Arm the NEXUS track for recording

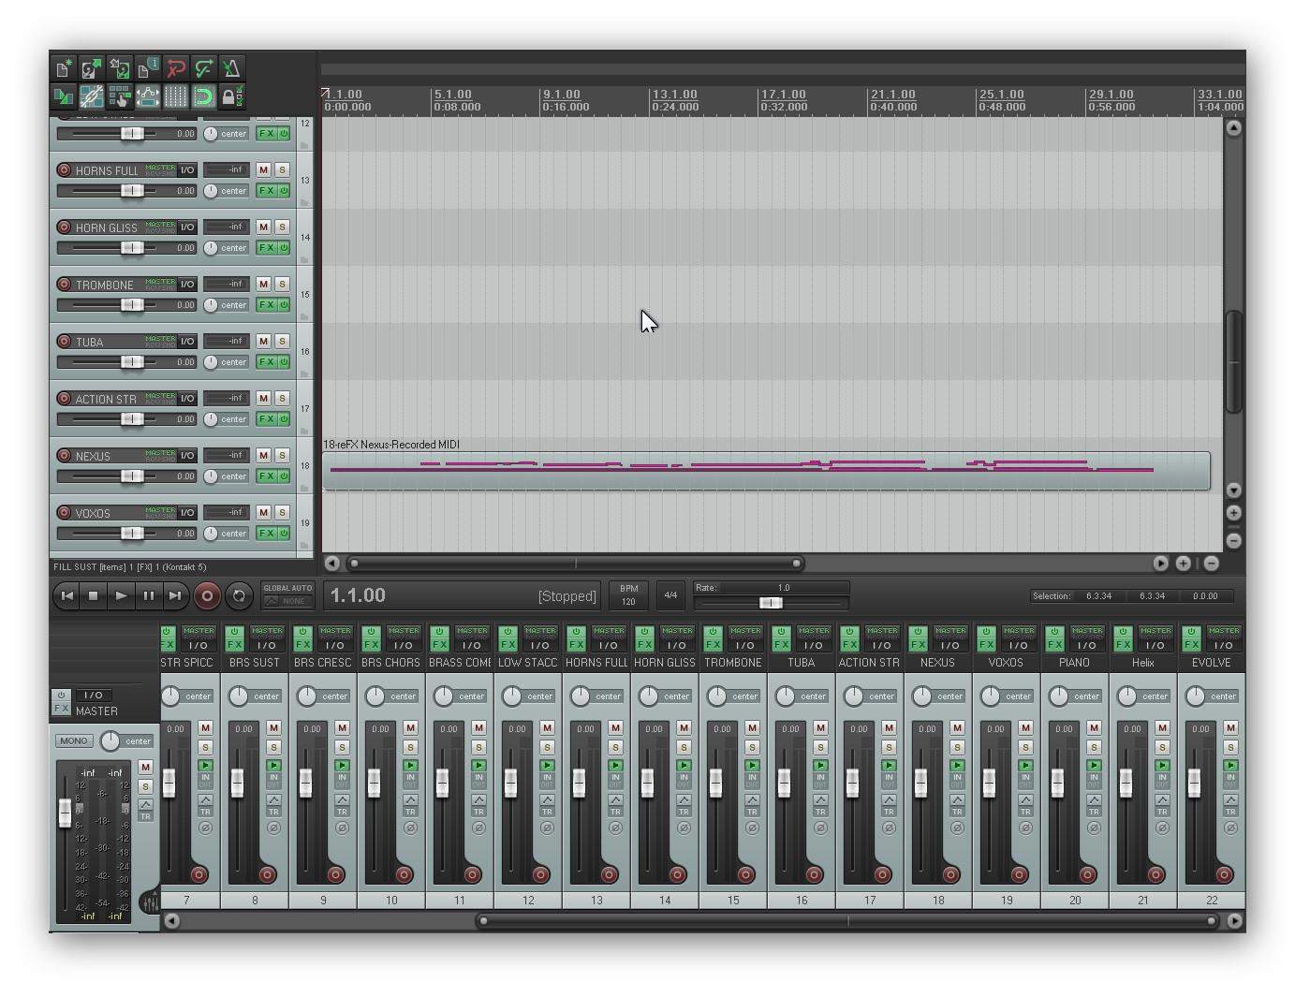[64, 456]
